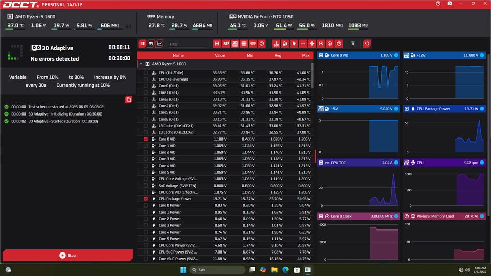Check the Core 0 Power checkbox
491x276 pixels.
[x=146, y=205]
